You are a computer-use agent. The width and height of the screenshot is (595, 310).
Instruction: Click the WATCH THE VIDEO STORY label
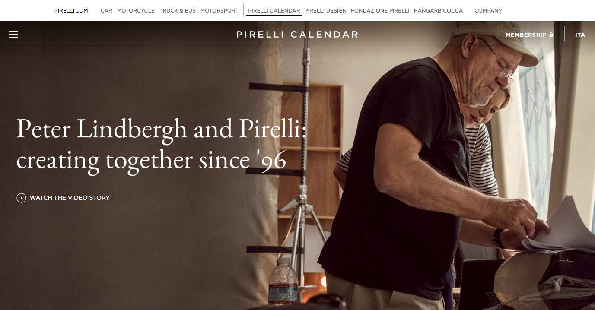tap(70, 198)
